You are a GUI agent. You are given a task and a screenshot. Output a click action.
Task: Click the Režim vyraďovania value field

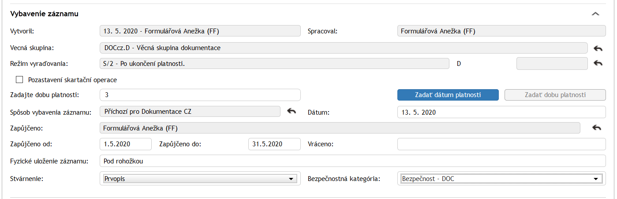click(274, 64)
